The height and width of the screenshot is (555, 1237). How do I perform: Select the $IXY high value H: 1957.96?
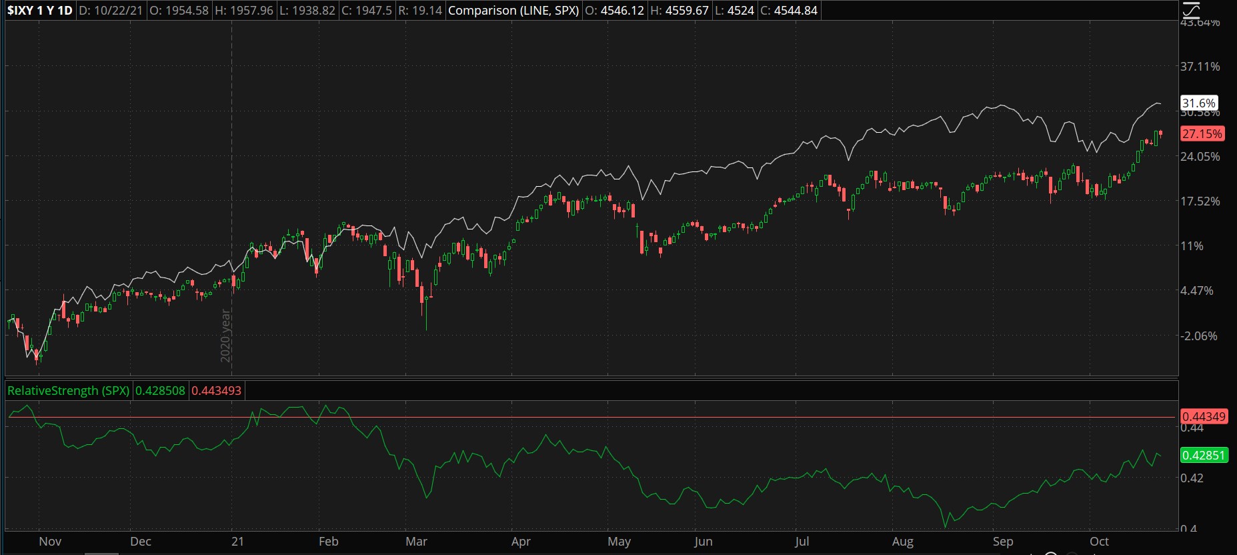(x=243, y=11)
